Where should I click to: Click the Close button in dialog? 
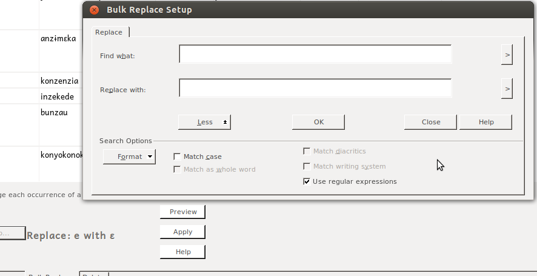[x=430, y=123]
